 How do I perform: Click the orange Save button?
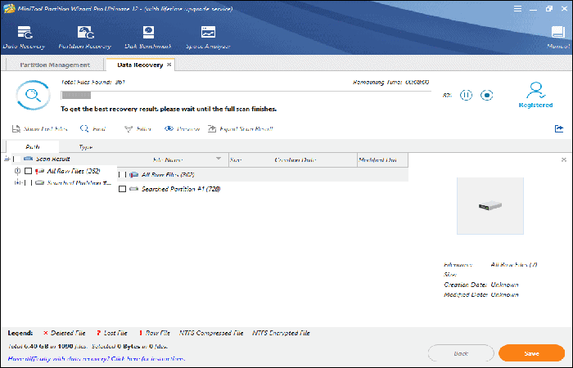[x=531, y=352]
